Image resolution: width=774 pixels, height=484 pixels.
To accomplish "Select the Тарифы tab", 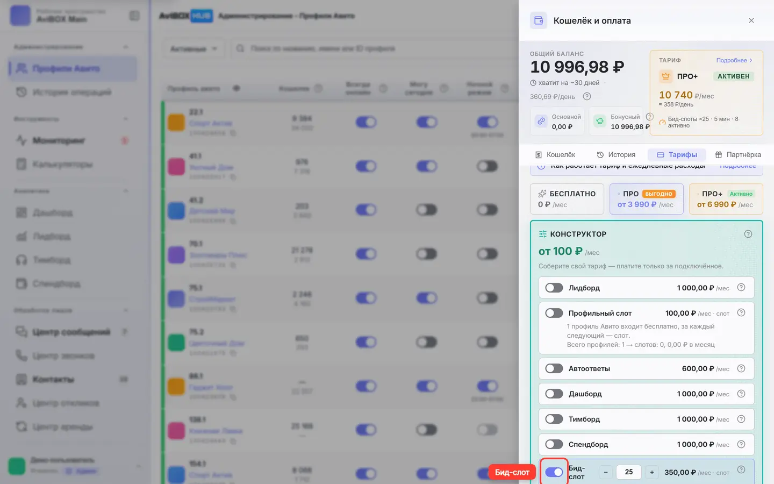I will [677, 155].
